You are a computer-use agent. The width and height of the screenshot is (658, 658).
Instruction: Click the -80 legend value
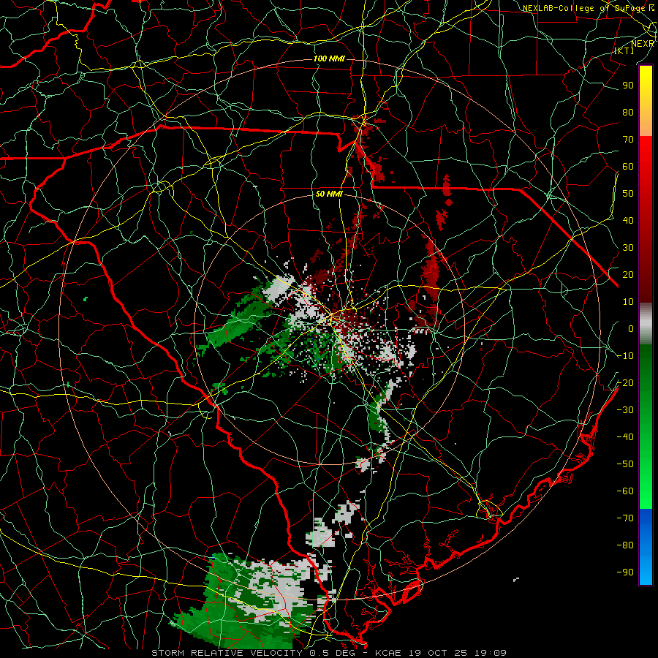[625, 545]
